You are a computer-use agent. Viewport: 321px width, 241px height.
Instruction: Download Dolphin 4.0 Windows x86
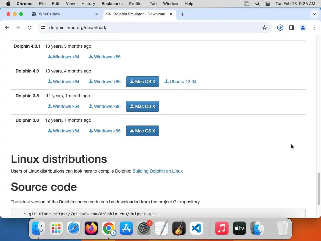coord(105,82)
